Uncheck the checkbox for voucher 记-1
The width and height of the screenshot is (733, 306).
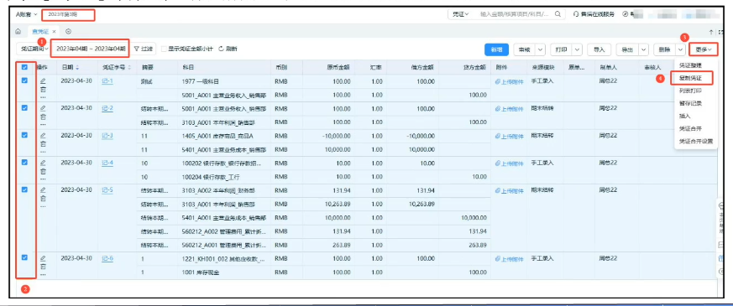pos(25,80)
